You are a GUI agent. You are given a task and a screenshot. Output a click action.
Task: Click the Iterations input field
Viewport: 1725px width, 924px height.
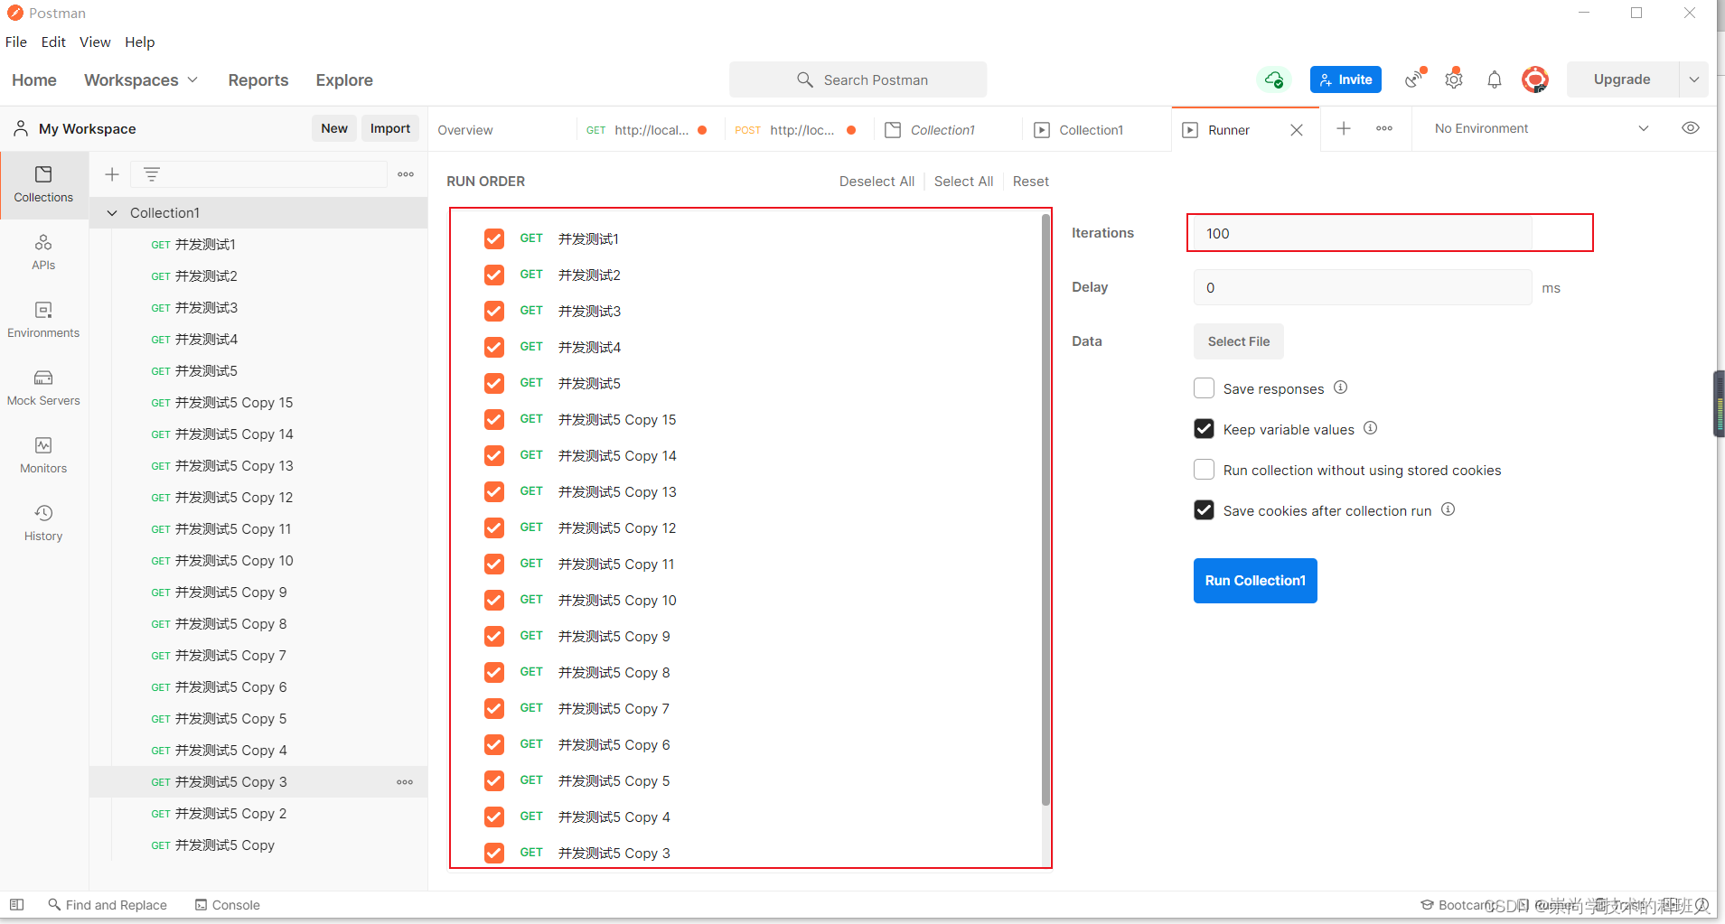click(x=1363, y=233)
